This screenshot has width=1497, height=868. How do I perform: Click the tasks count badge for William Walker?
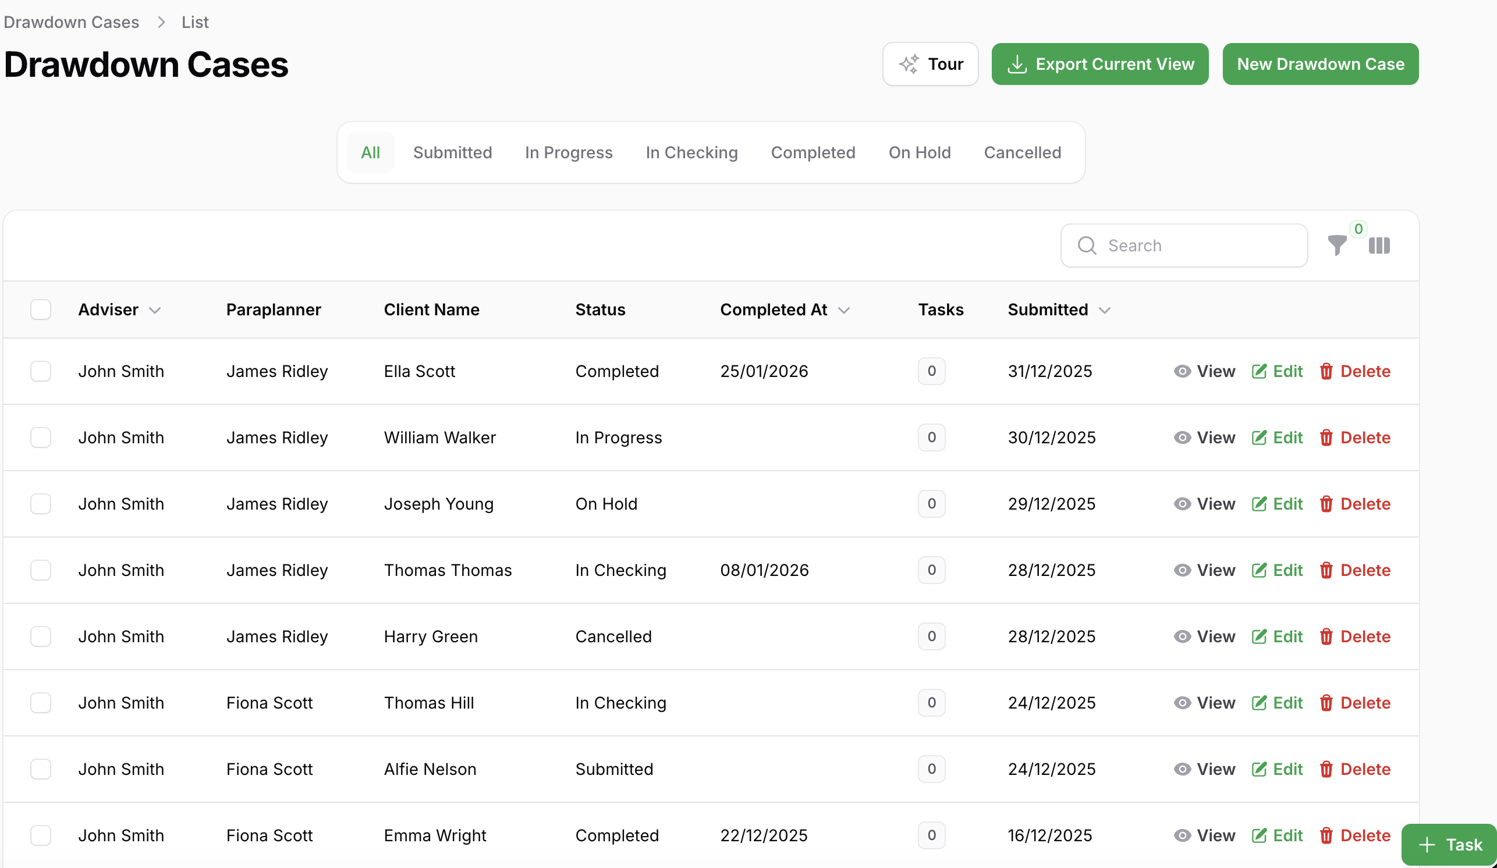coord(931,437)
